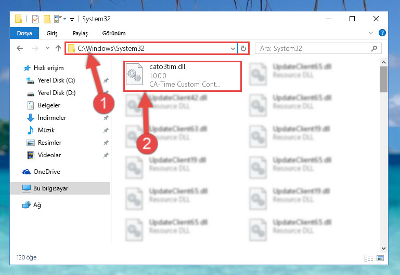The width and height of the screenshot is (400, 275).
Task: Switch to the Görünüm tab
Action: tap(114, 33)
